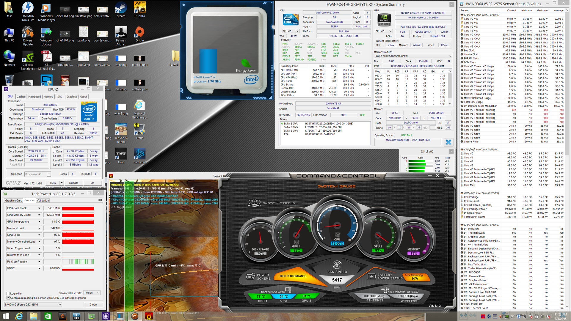The image size is (571, 321).
Task: Open the CPU #0 selector dropdown
Action: (291, 31)
